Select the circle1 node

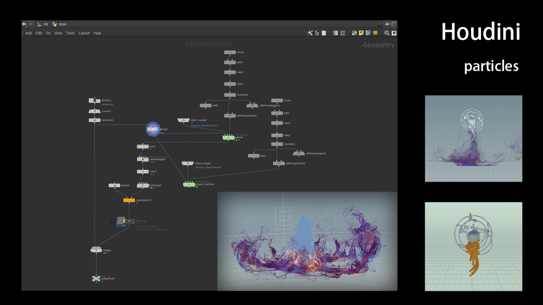277,100
